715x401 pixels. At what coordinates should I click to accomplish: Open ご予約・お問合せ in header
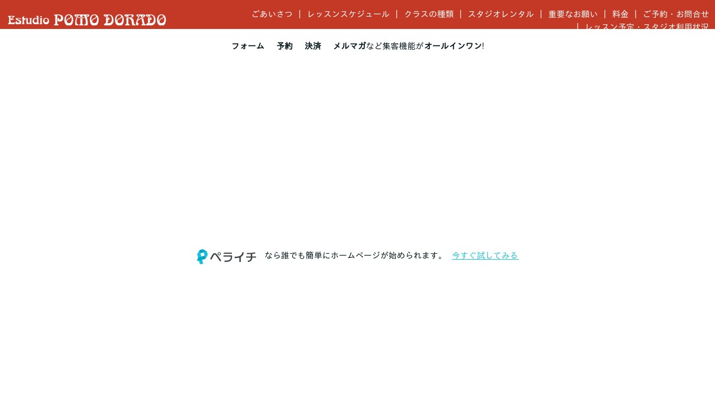click(x=676, y=14)
